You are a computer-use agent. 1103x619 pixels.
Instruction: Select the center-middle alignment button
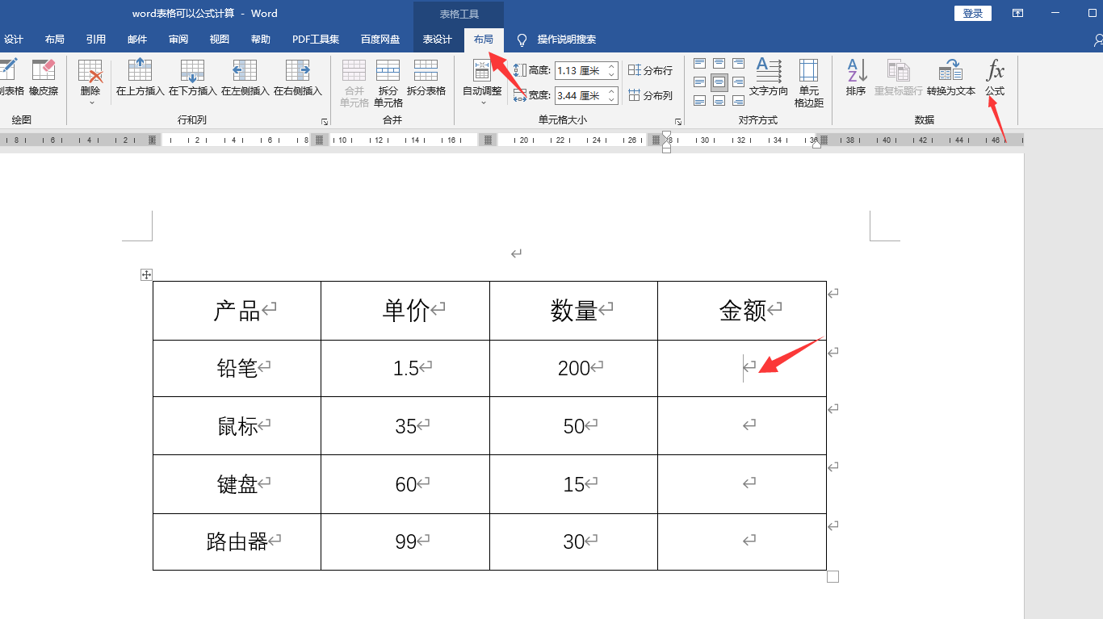point(719,82)
